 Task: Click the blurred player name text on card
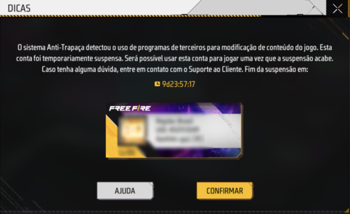pyautogui.click(x=174, y=121)
